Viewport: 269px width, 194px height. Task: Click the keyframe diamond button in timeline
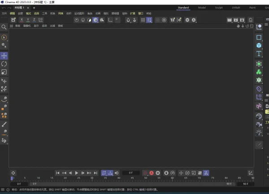point(13,173)
